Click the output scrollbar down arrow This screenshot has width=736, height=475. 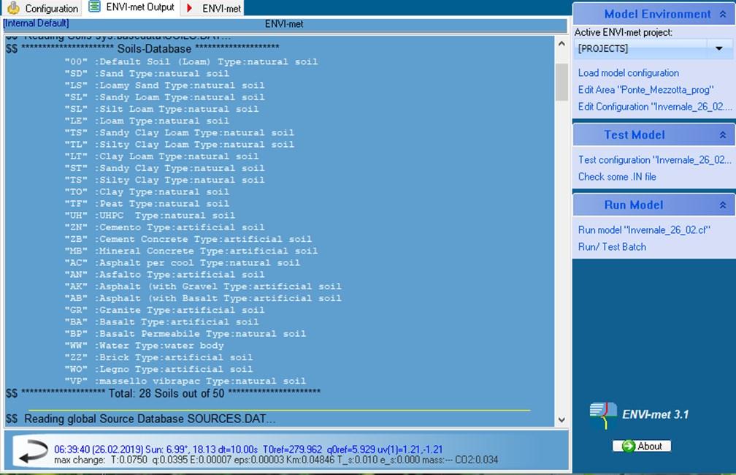tap(561, 420)
